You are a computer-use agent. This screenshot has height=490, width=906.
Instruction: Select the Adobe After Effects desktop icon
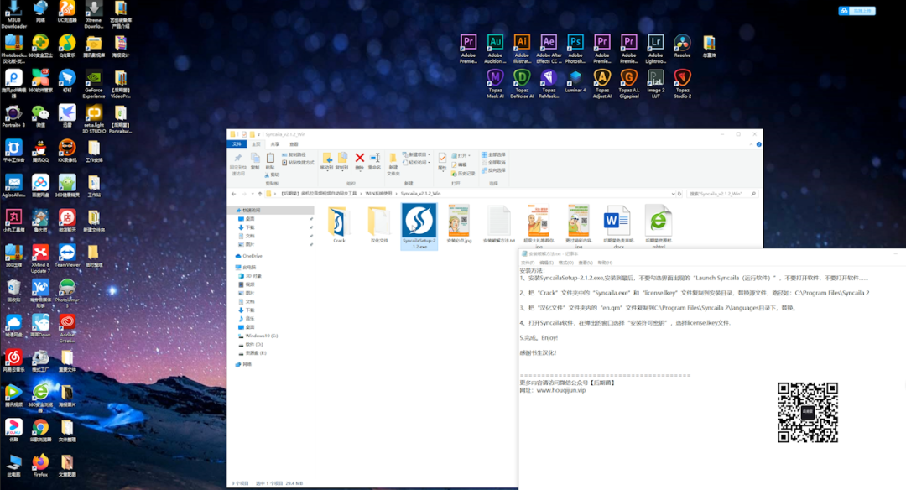pyautogui.click(x=549, y=50)
